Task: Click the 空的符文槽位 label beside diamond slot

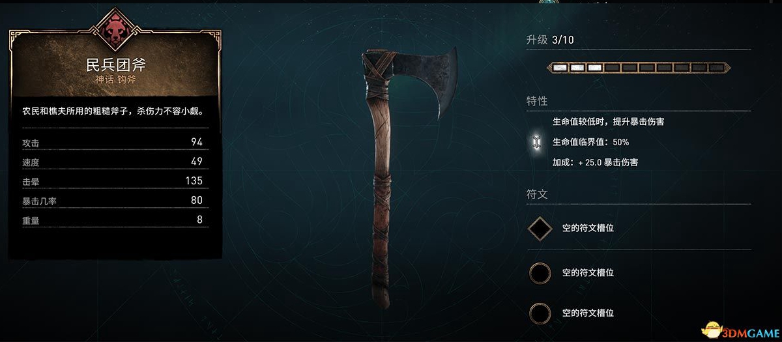Action: point(588,228)
